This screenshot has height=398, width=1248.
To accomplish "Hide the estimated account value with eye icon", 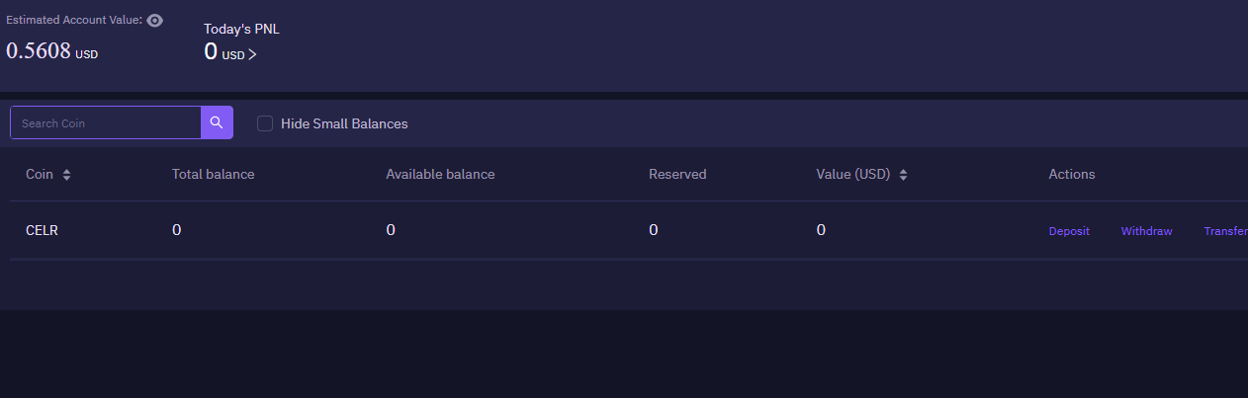I will (154, 20).
